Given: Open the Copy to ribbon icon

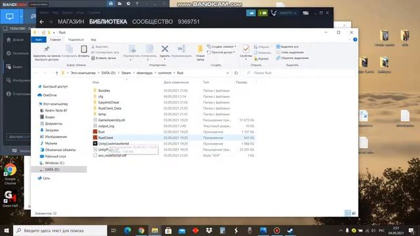Looking at the screenshot, I should click(149, 49).
